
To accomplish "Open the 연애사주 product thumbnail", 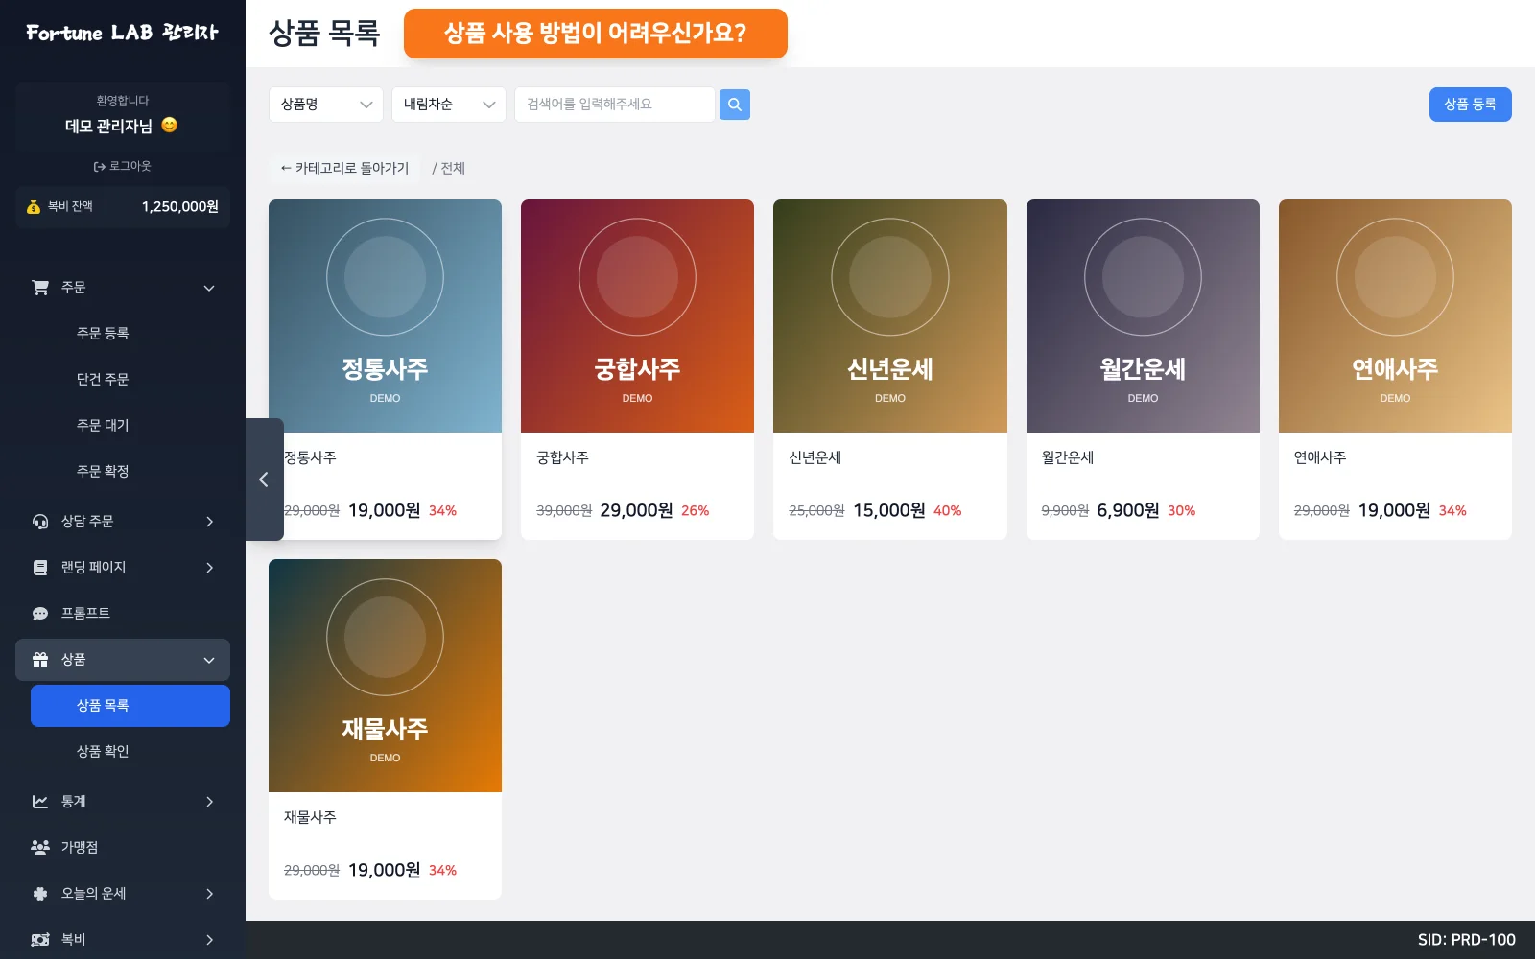I will coord(1395,316).
